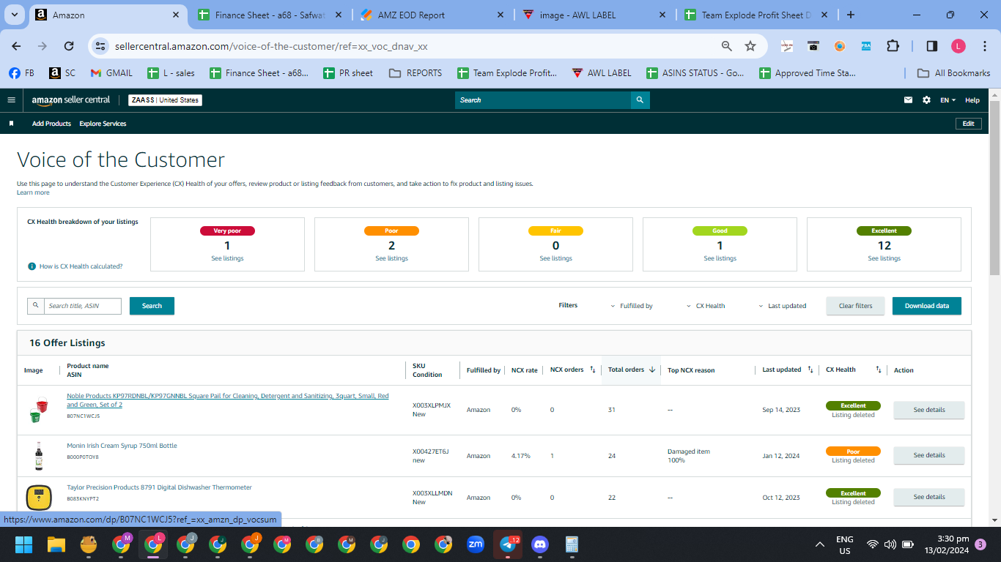
Task: Open Zoom from the taskbar
Action: pyautogui.click(x=476, y=544)
